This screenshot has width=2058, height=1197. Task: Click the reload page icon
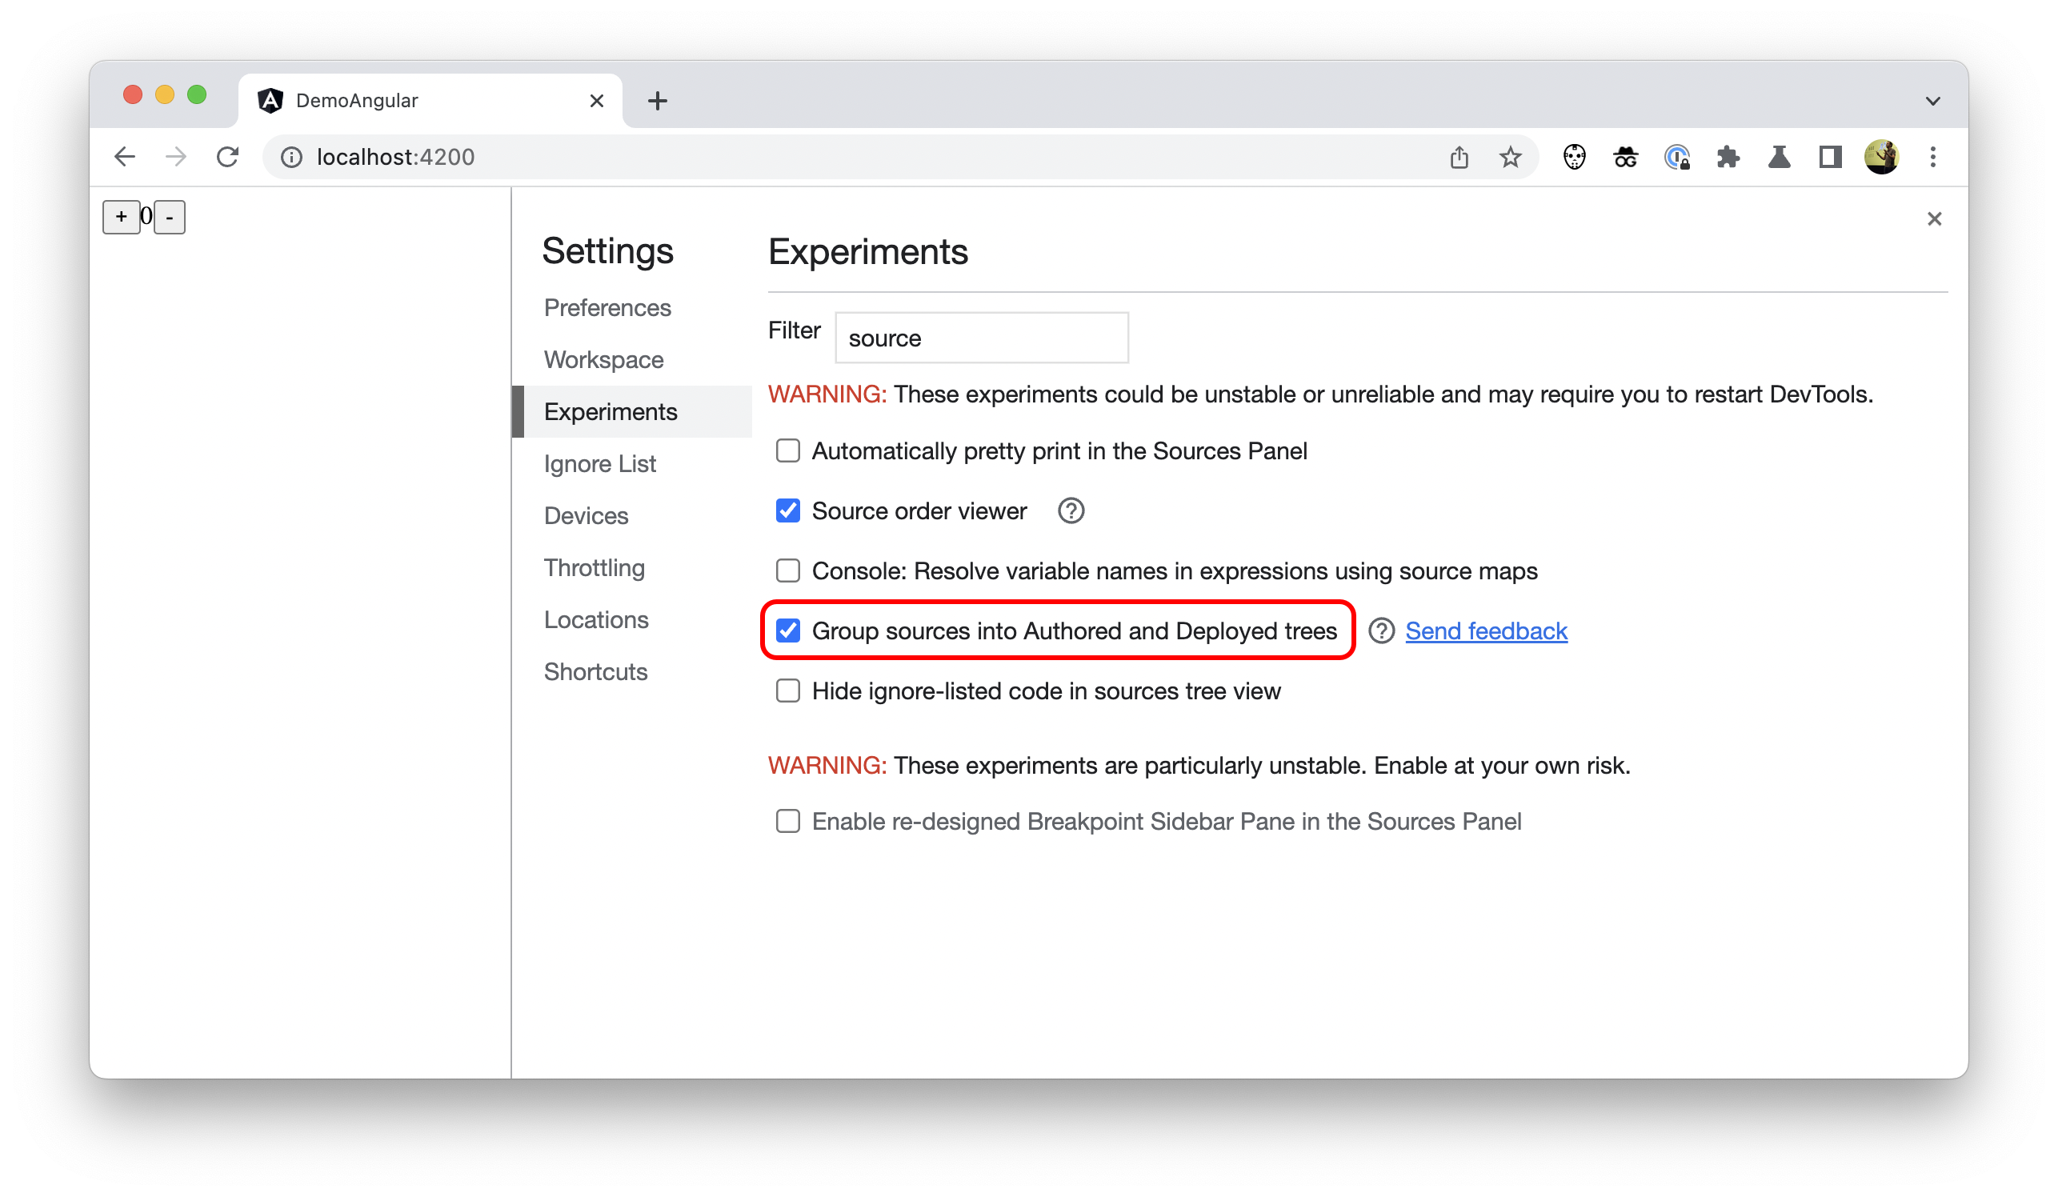coord(230,157)
